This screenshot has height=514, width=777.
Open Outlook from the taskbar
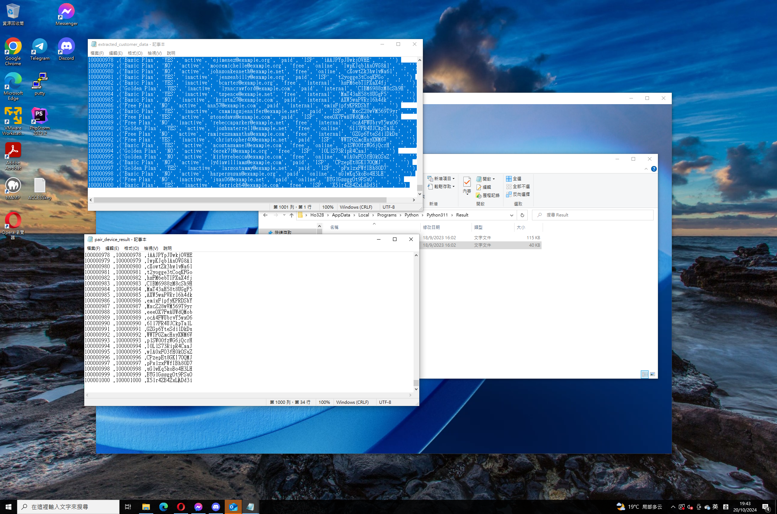[233, 507]
